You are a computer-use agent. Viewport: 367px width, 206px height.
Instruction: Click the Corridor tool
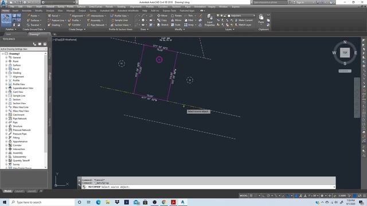pyautogui.click(x=74, y=25)
